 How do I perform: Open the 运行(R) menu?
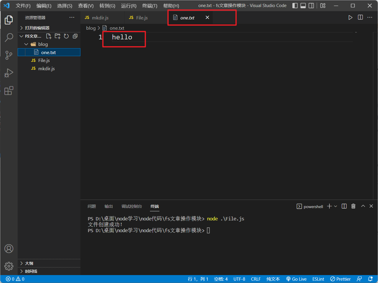point(129,6)
